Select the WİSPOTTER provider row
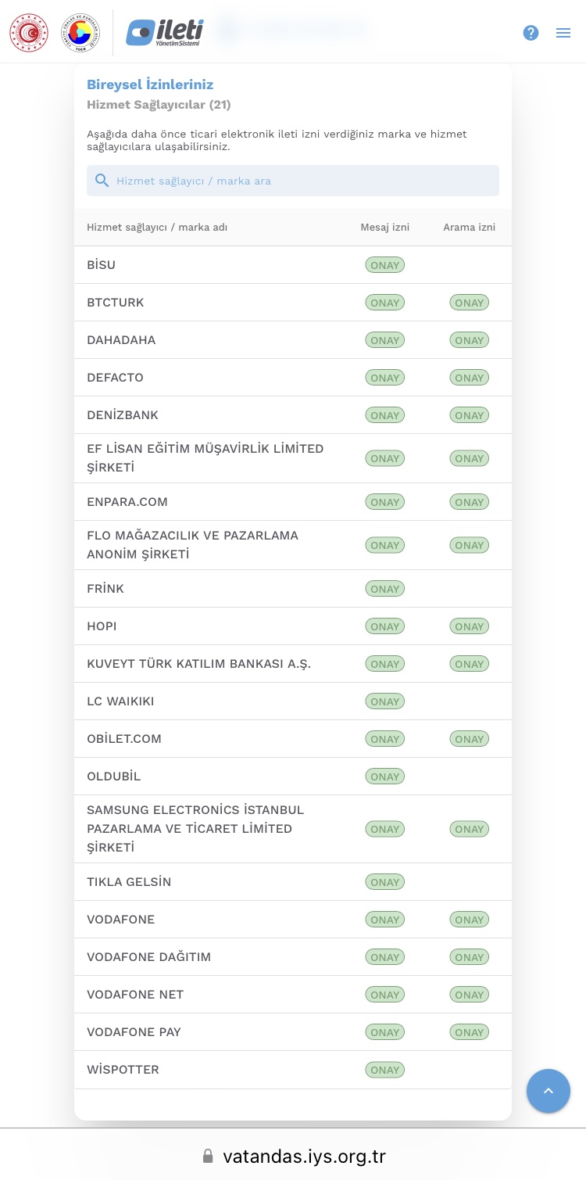Viewport: 586px width, 1180px height. coord(293,1070)
